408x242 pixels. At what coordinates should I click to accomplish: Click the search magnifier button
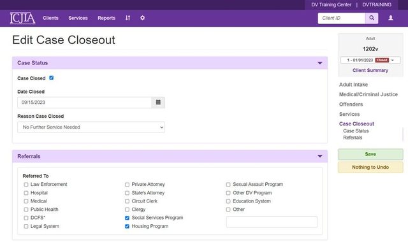click(x=372, y=18)
